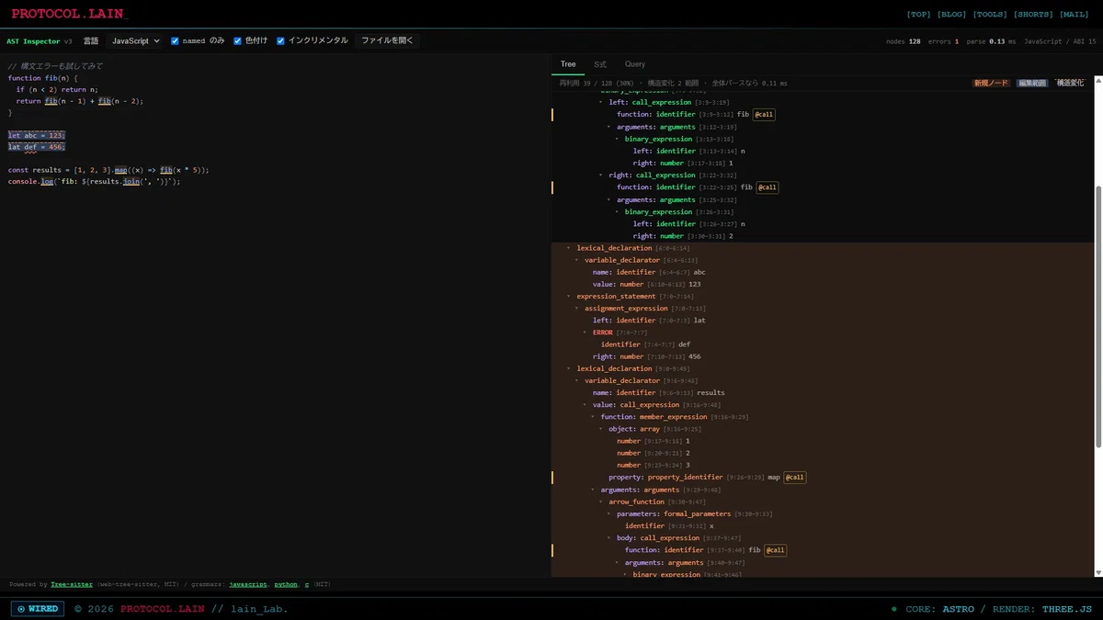Collapse arguments [3:25-3:32] node

point(609,199)
